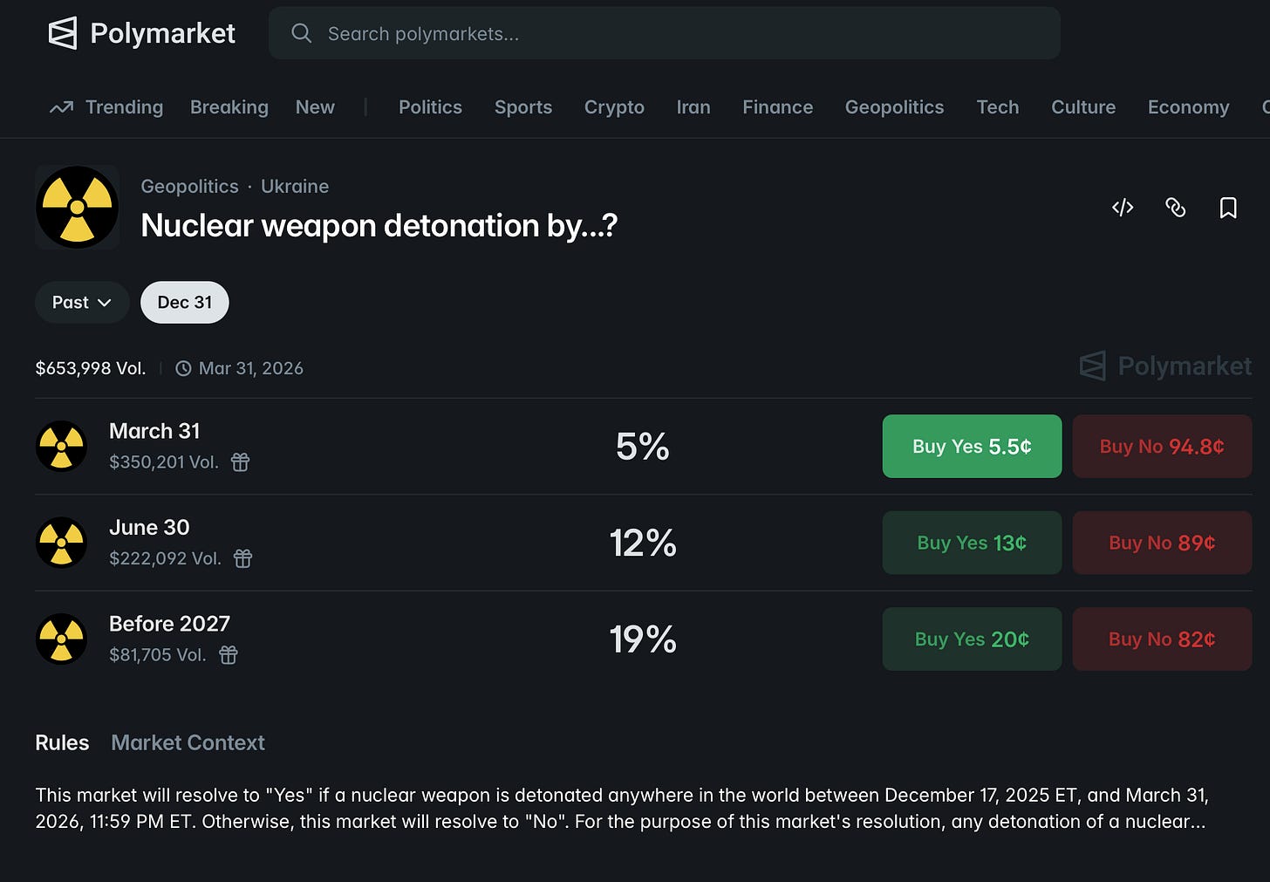Click Buy Yes 13¢ button
This screenshot has width=1270, height=882.
pos(972,543)
